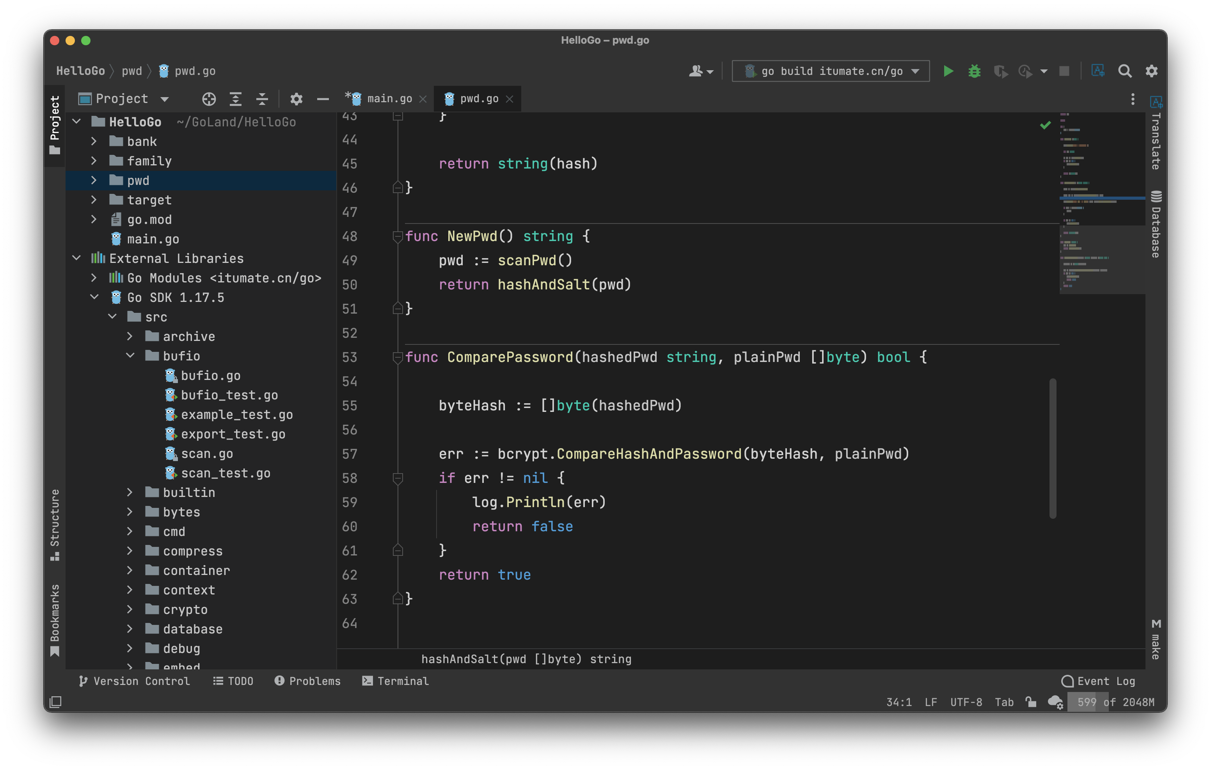Toggle tool window bars icon bottom-left

click(55, 702)
